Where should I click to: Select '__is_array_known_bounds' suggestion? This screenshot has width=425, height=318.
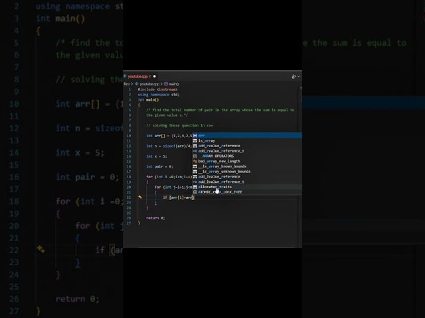point(247,166)
